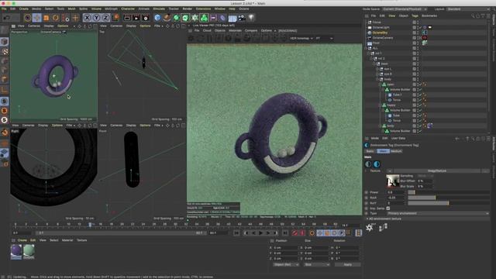Viewport: 496px width, 279px height.
Task: Select the Move tool
Action: (x=36, y=18)
